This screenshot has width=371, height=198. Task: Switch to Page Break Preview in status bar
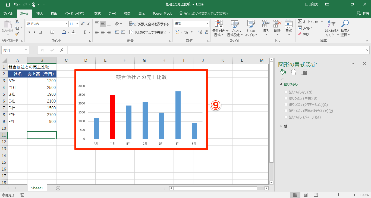316,195
